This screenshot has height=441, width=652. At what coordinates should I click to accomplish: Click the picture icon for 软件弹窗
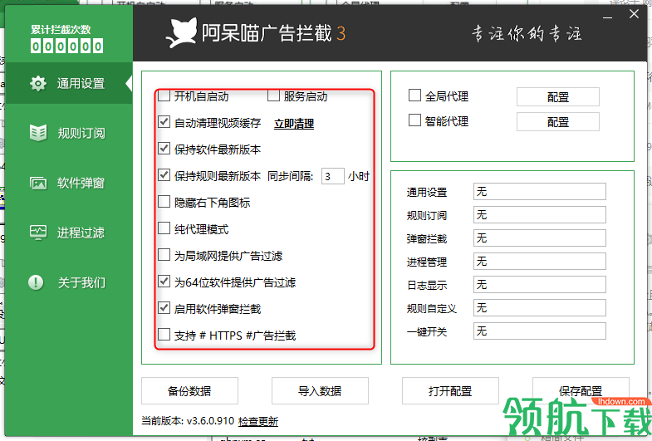38,183
